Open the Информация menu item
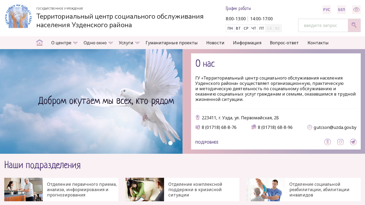This screenshot has height=205, width=365. [x=247, y=43]
